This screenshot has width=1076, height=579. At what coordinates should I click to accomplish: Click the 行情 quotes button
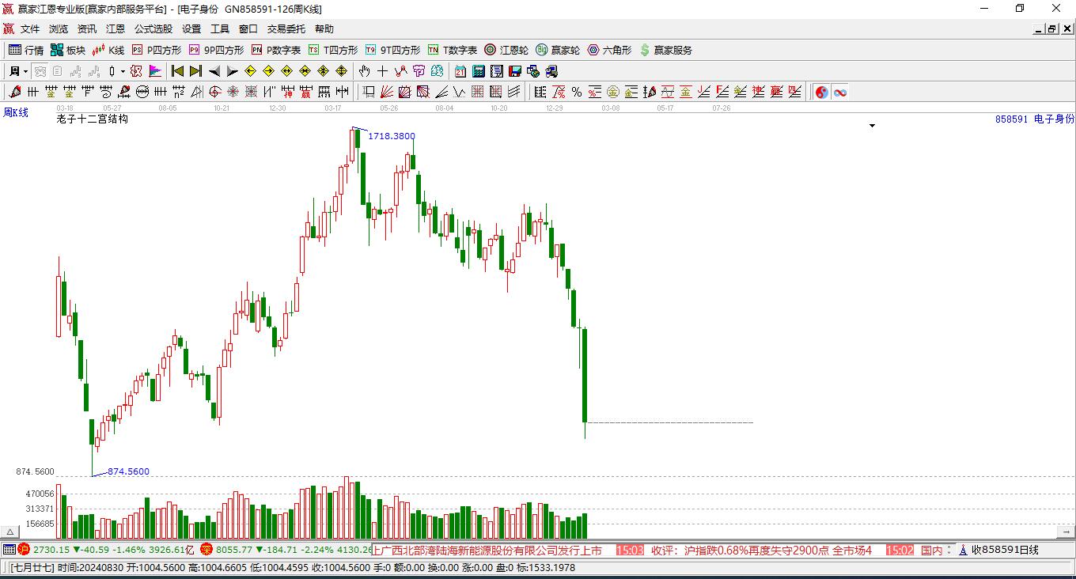click(x=26, y=50)
